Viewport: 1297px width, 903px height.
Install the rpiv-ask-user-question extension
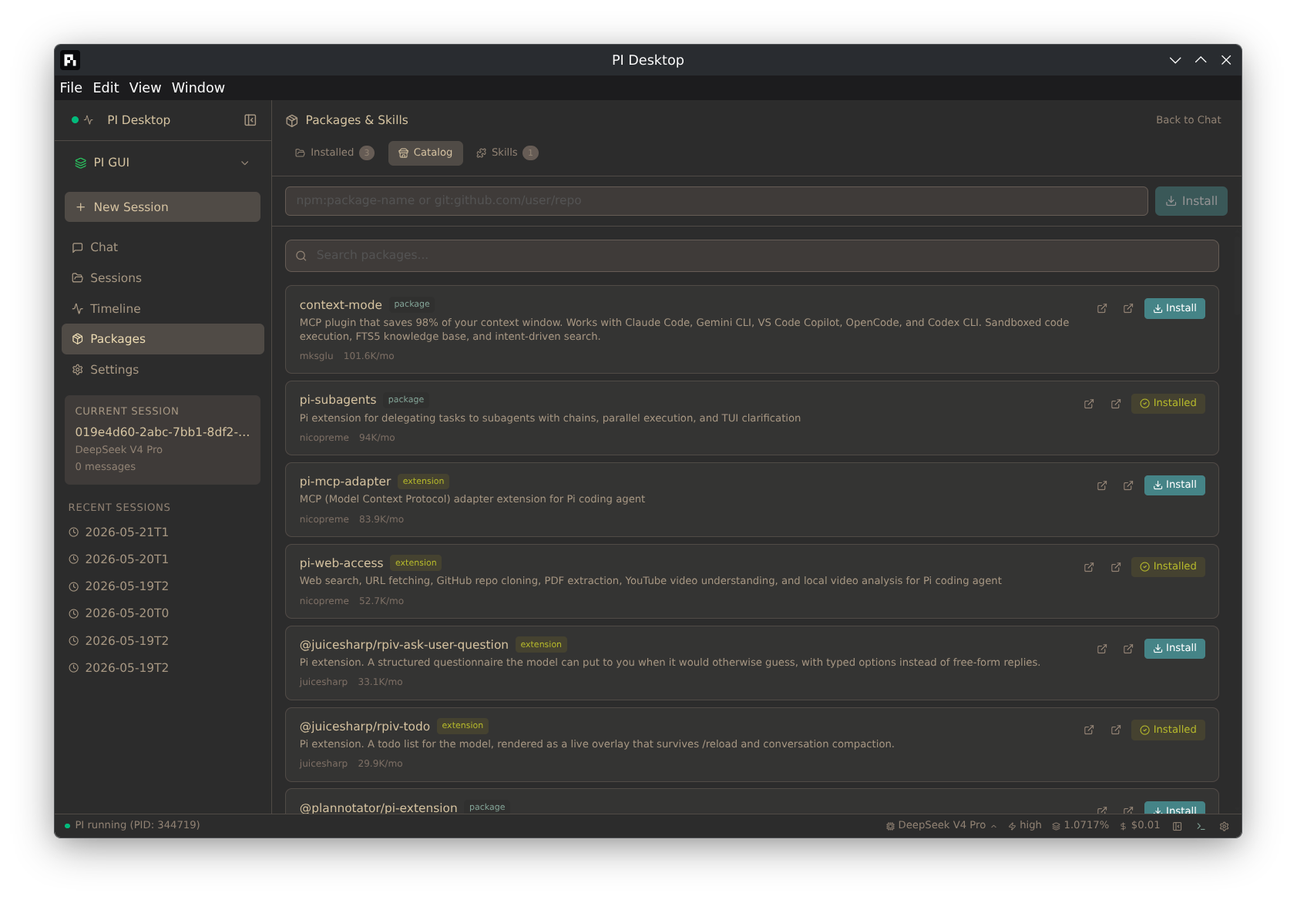tap(1174, 648)
